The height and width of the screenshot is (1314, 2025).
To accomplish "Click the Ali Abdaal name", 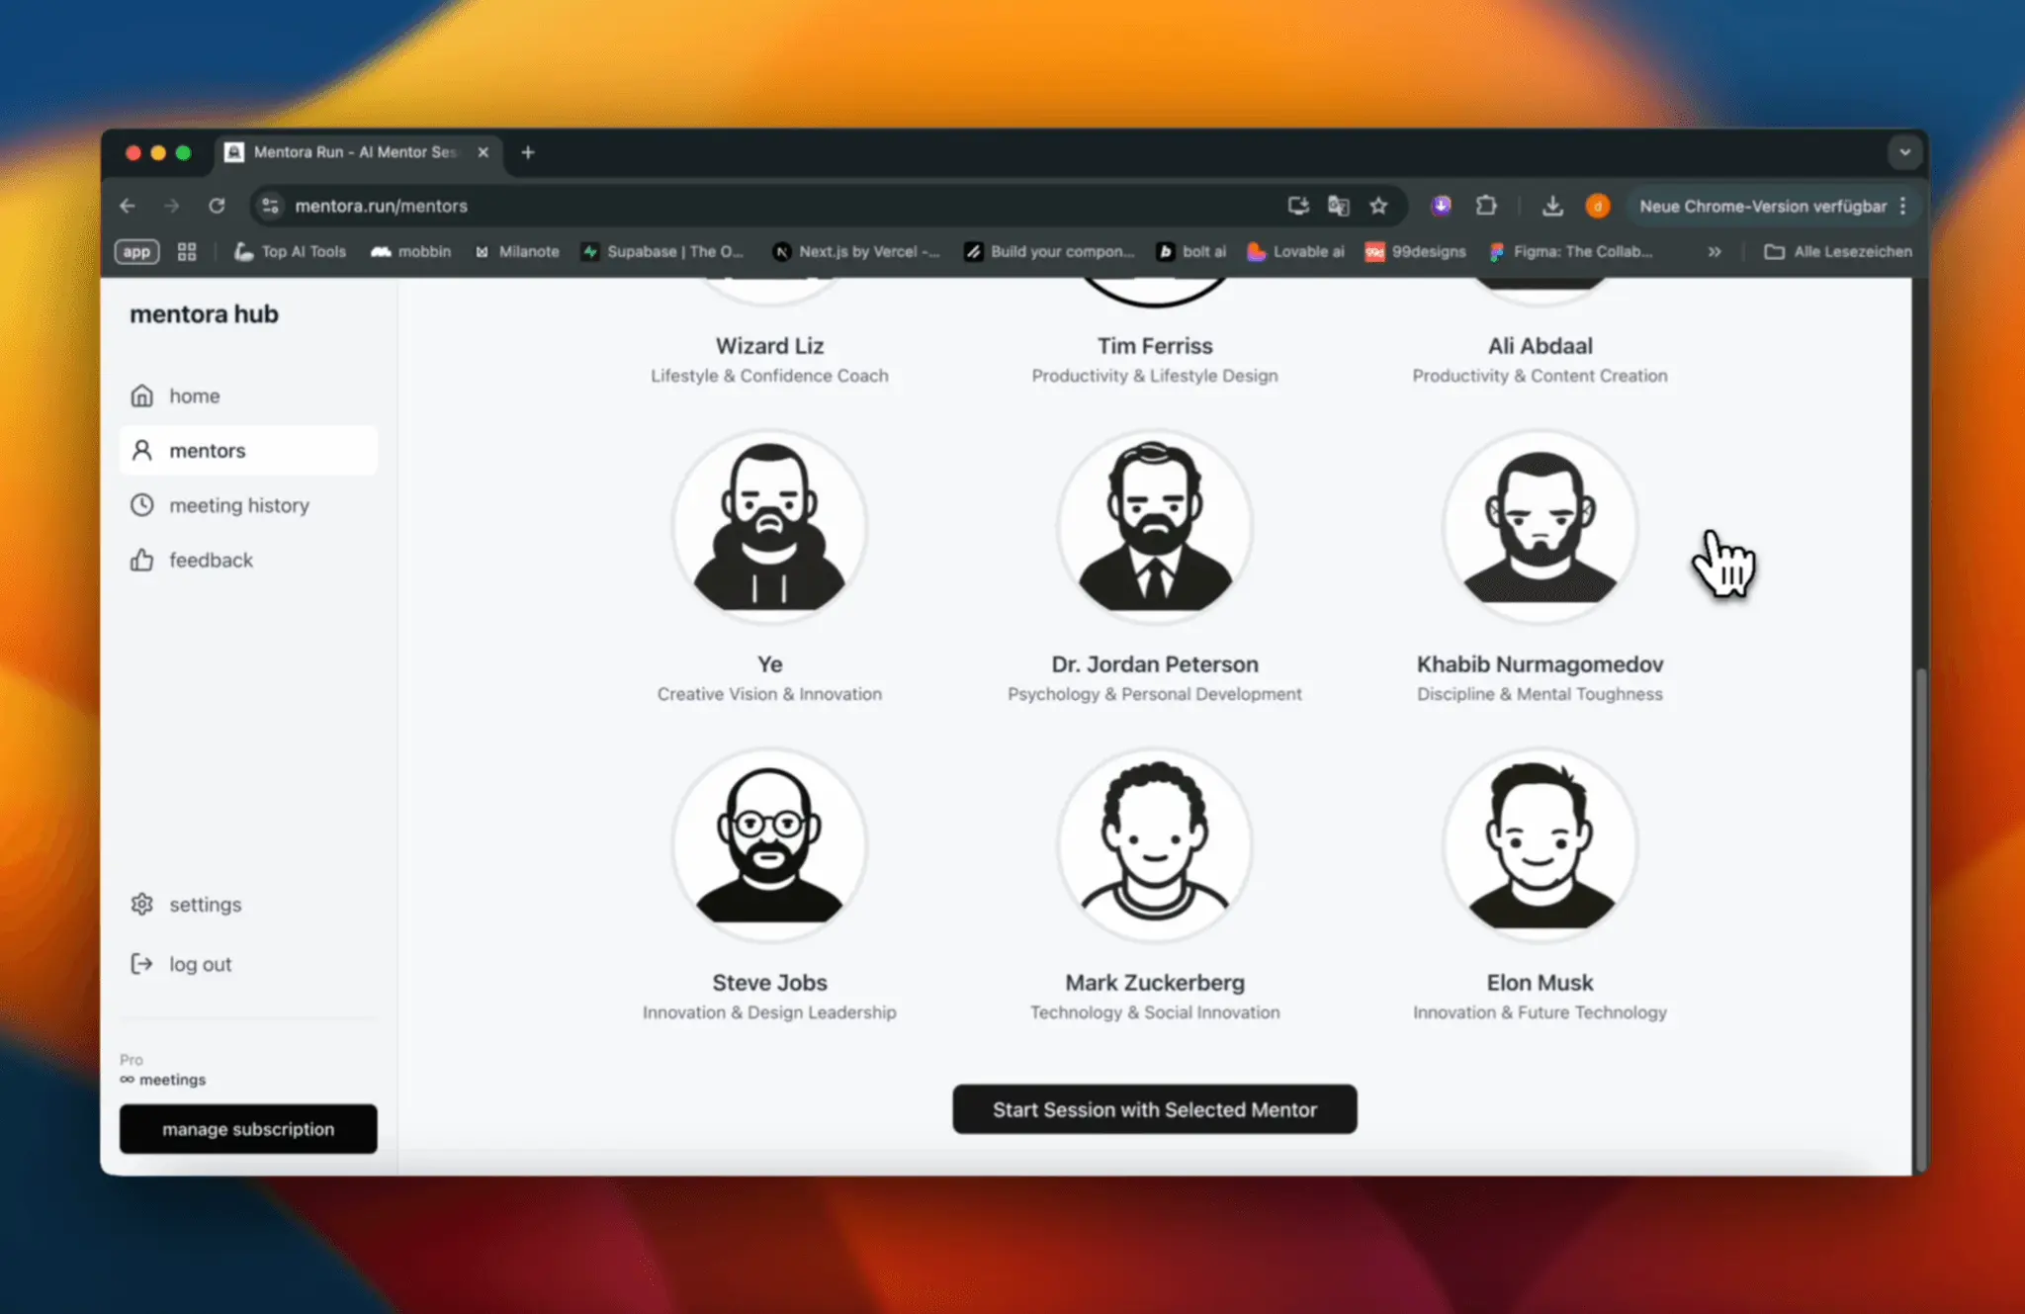I will click(x=1541, y=346).
